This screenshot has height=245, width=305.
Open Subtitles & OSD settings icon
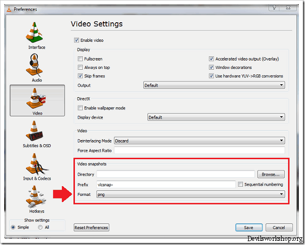click(35, 131)
